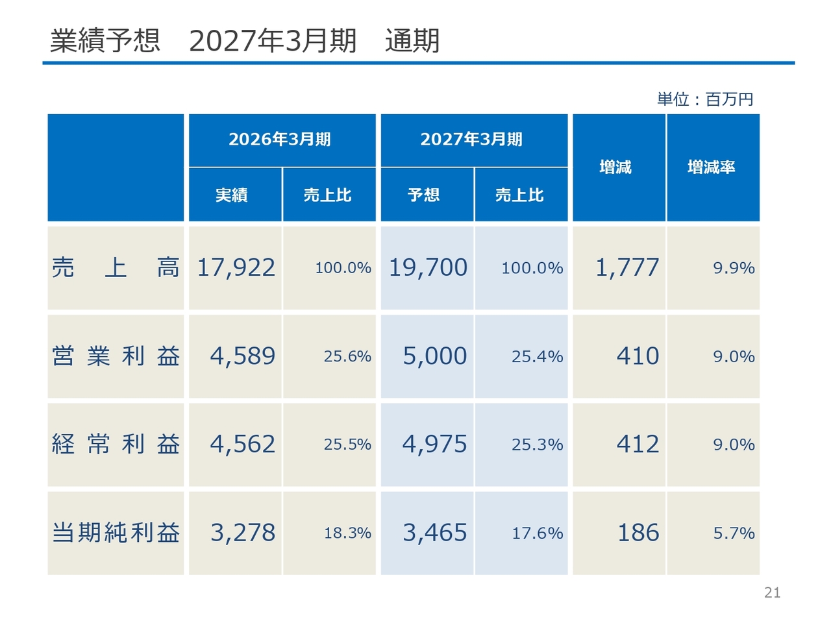Image resolution: width=831 pixels, height=623 pixels.
Task: Click the page number 21
Action: (773, 592)
